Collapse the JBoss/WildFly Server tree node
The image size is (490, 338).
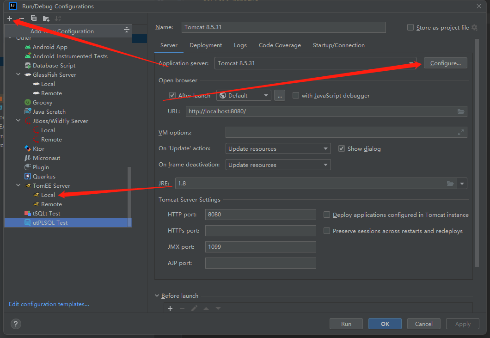click(18, 121)
